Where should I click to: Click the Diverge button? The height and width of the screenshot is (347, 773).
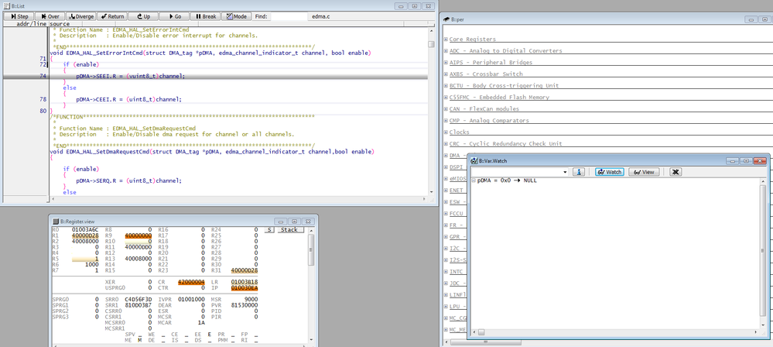(x=80, y=16)
